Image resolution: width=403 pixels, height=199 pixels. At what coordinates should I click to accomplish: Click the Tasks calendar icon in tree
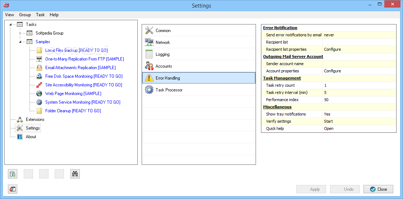tap(20, 24)
